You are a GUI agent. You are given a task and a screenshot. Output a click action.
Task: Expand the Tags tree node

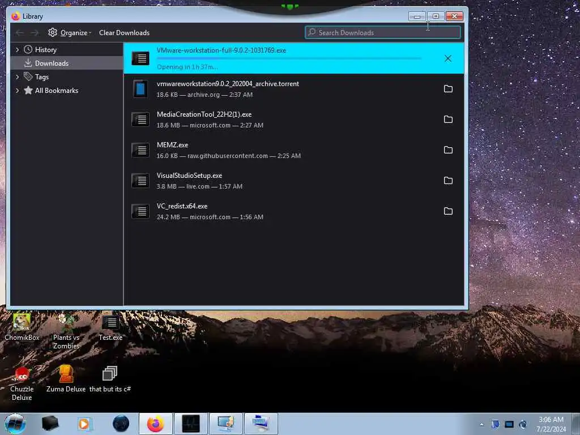[17, 76]
